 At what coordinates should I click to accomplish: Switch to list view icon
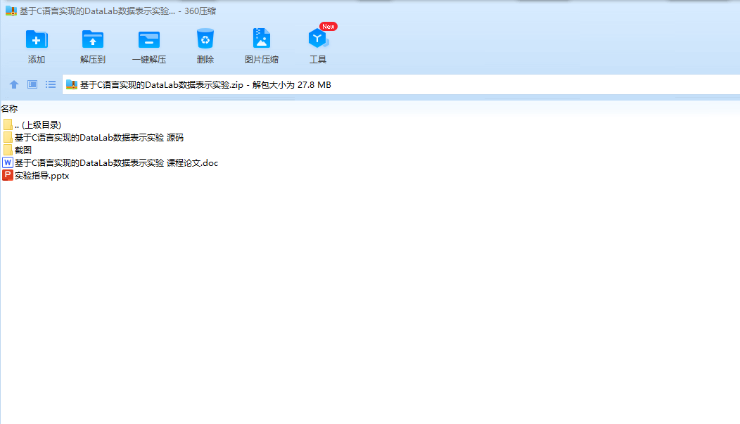51,84
